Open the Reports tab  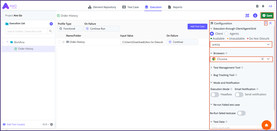[x=175, y=7]
